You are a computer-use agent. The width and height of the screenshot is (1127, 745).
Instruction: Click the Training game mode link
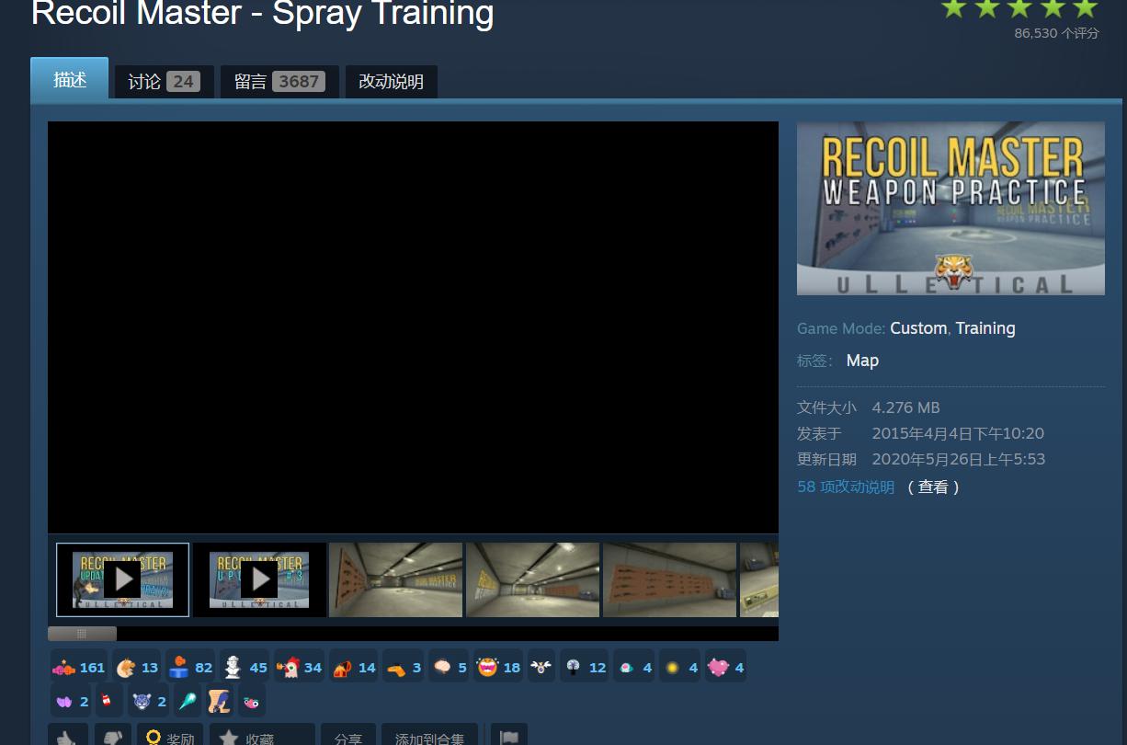click(x=985, y=328)
